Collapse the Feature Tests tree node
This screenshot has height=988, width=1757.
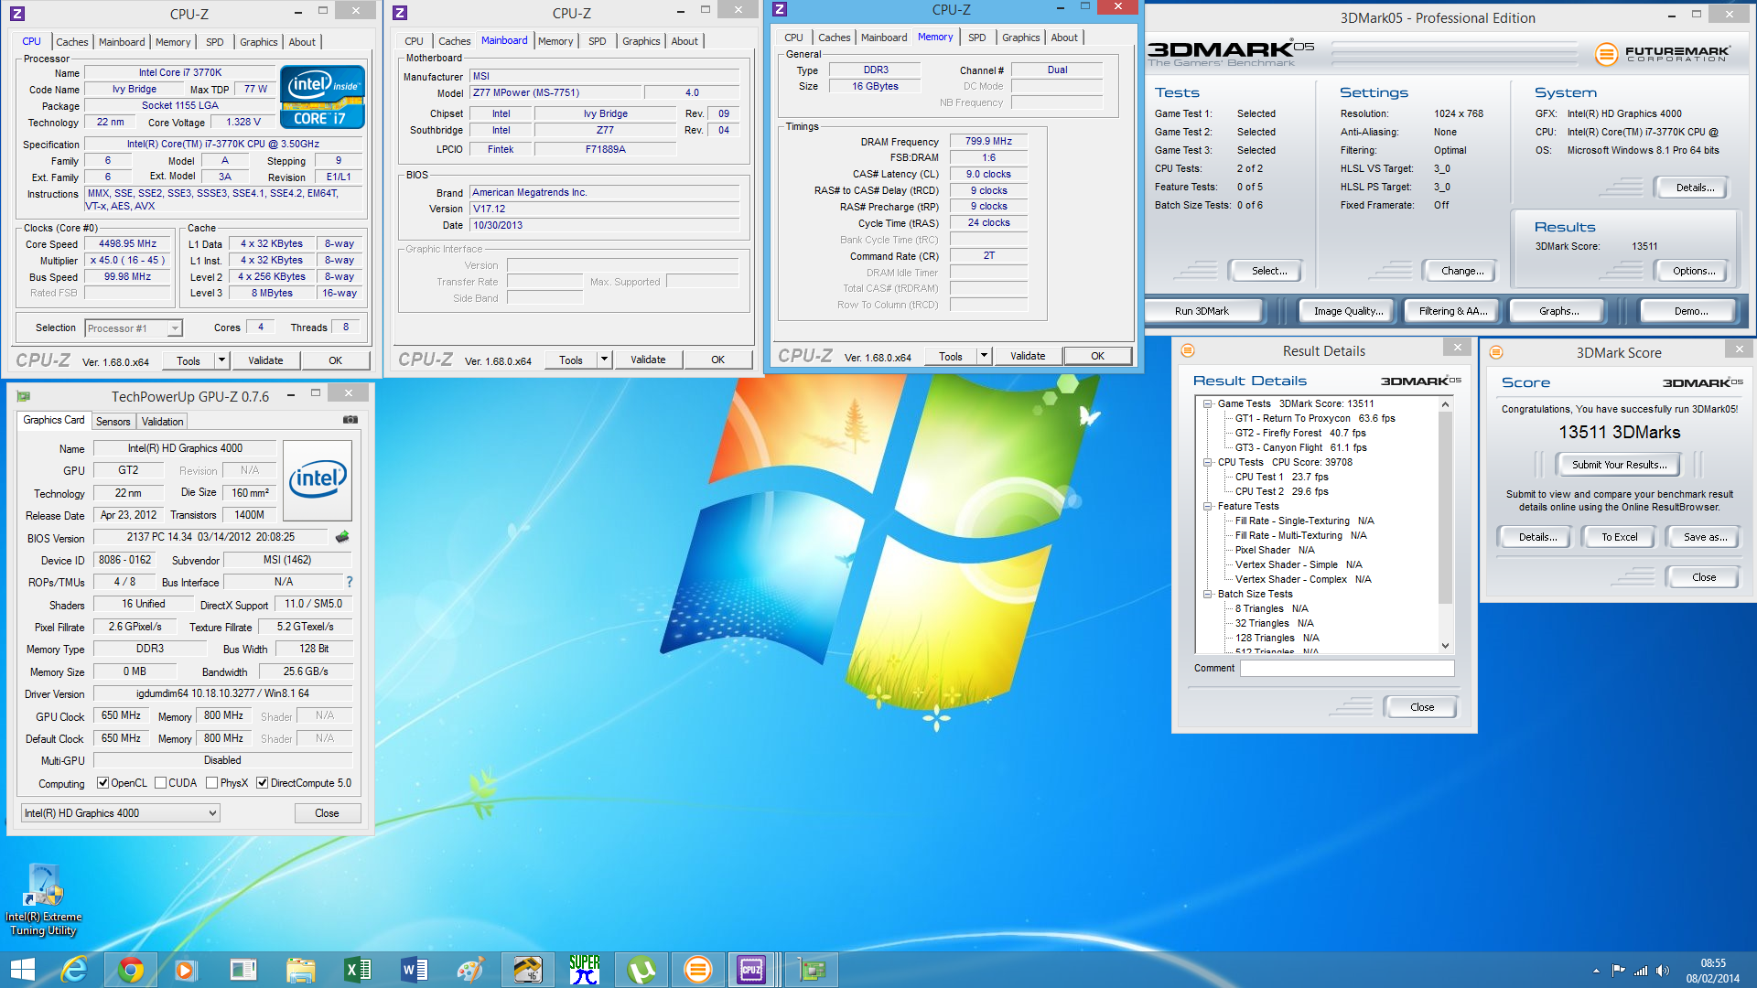pyautogui.click(x=1208, y=506)
